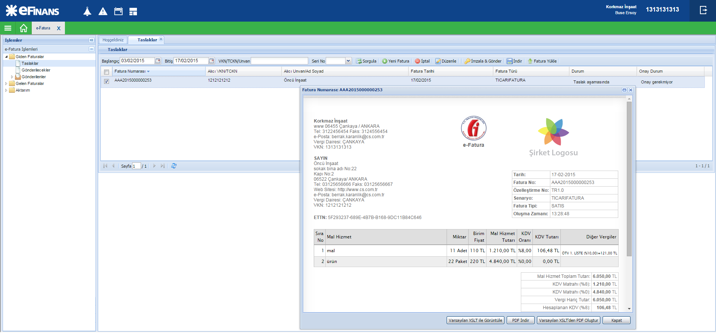The image size is (716, 333).
Task: Close the invoice dialog with X icon
Action: click(x=631, y=90)
